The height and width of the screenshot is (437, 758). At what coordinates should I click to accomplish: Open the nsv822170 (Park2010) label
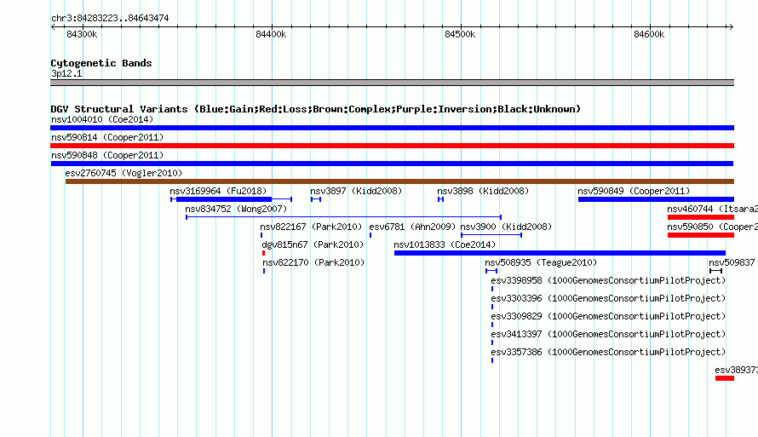[313, 262]
